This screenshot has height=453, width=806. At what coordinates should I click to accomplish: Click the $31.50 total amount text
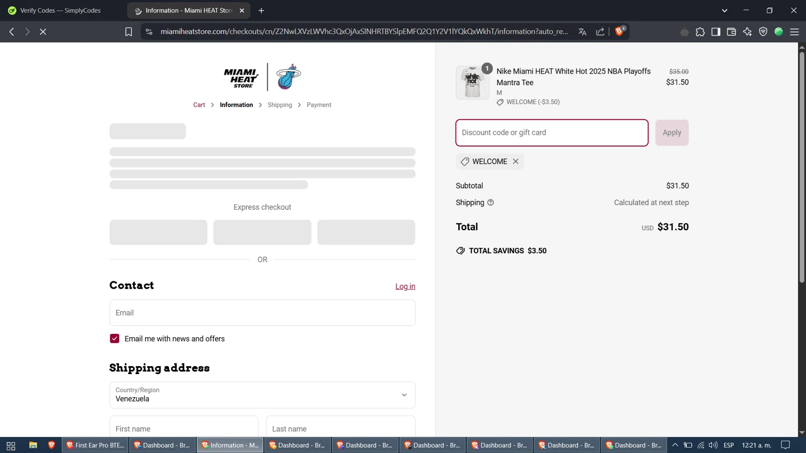tap(673, 227)
